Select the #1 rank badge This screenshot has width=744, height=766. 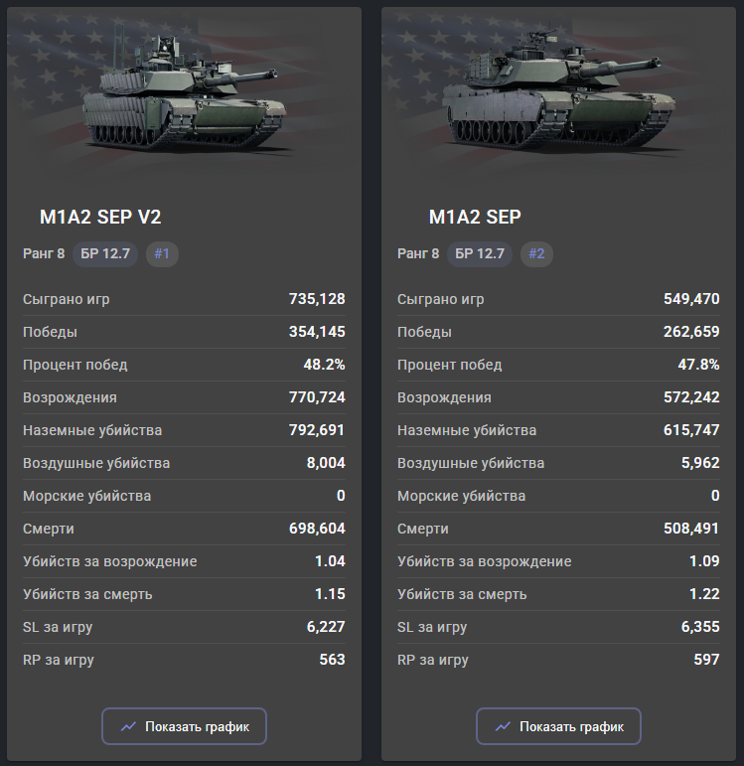pos(162,253)
